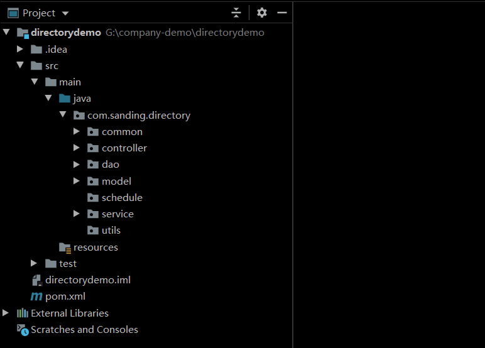
Task: Click the .idea folder icon
Action: [36, 49]
